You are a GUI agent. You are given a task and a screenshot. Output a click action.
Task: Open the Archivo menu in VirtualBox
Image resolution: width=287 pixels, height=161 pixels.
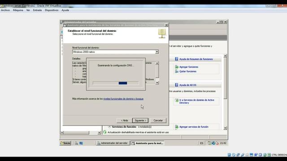pos(5,10)
